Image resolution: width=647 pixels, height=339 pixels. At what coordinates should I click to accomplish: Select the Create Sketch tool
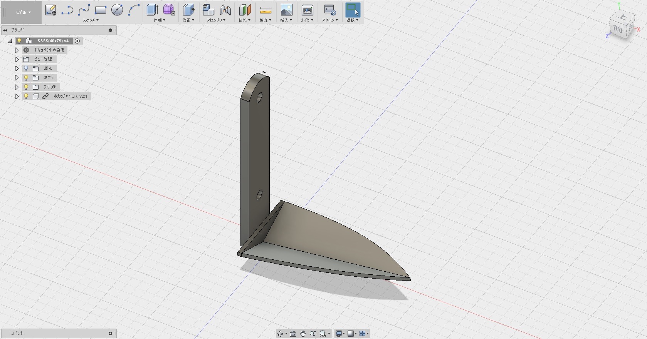click(x=50, y=10)
